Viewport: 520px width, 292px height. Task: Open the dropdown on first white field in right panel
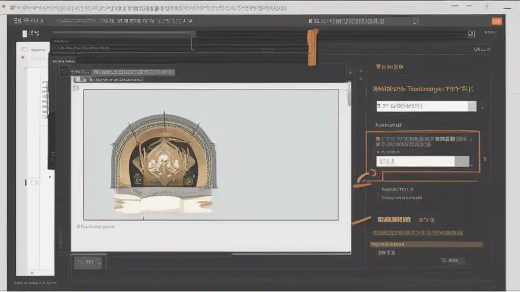(472, 106)
